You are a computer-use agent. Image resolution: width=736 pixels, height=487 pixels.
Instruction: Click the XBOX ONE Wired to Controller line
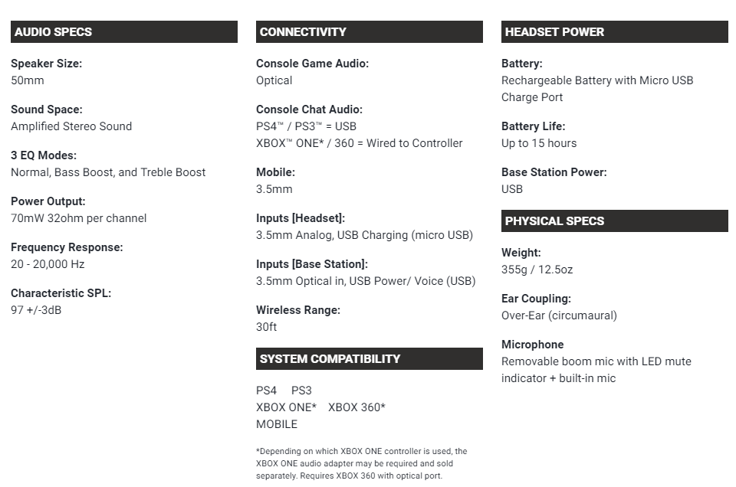pyautogui.click(x=360, y=143)
